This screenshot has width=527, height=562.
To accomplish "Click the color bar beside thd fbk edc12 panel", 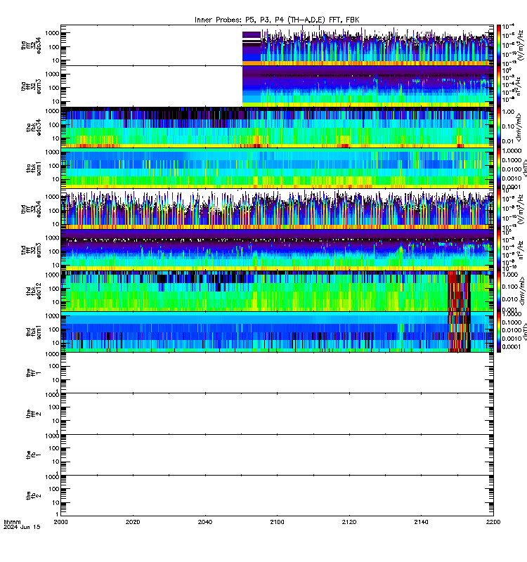I will click(x=499, y=291).
